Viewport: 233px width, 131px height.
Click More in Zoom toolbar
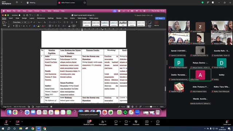158,123
